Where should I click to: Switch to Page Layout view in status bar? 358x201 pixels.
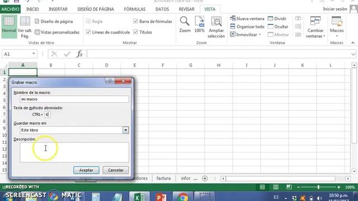click(x=276, y=187)
